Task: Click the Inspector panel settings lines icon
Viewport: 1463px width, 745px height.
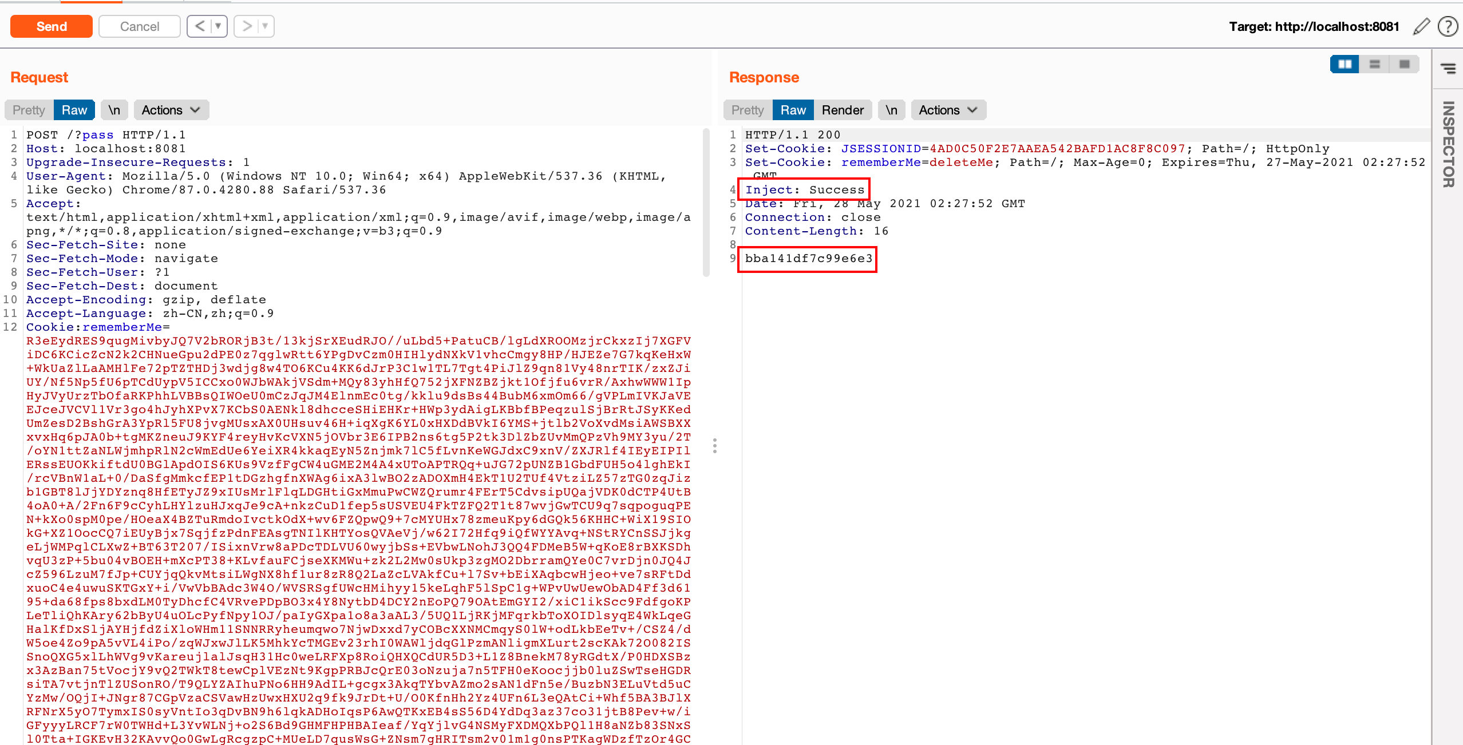Action: pos(1448,69)
